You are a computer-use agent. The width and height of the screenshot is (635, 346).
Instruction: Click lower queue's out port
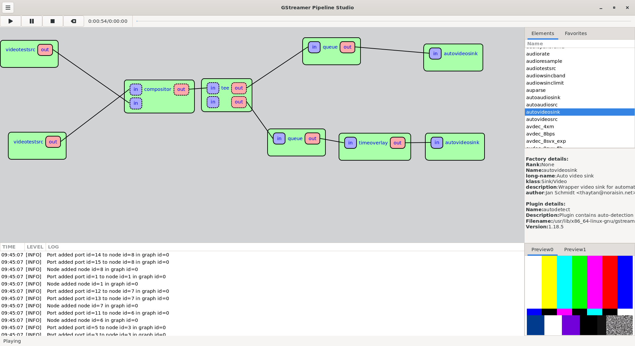pos(312,138)
